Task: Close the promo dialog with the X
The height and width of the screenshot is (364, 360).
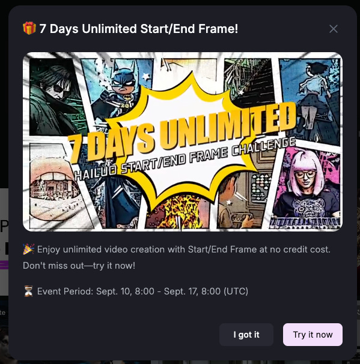Action: coord(333,29)
